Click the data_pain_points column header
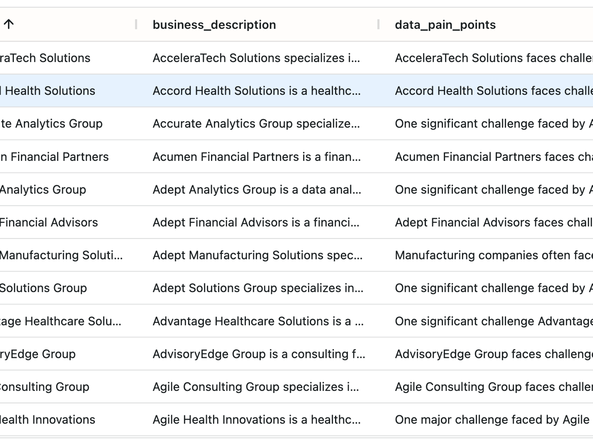Viewport: 593px width, 445px height. [445, 25]
